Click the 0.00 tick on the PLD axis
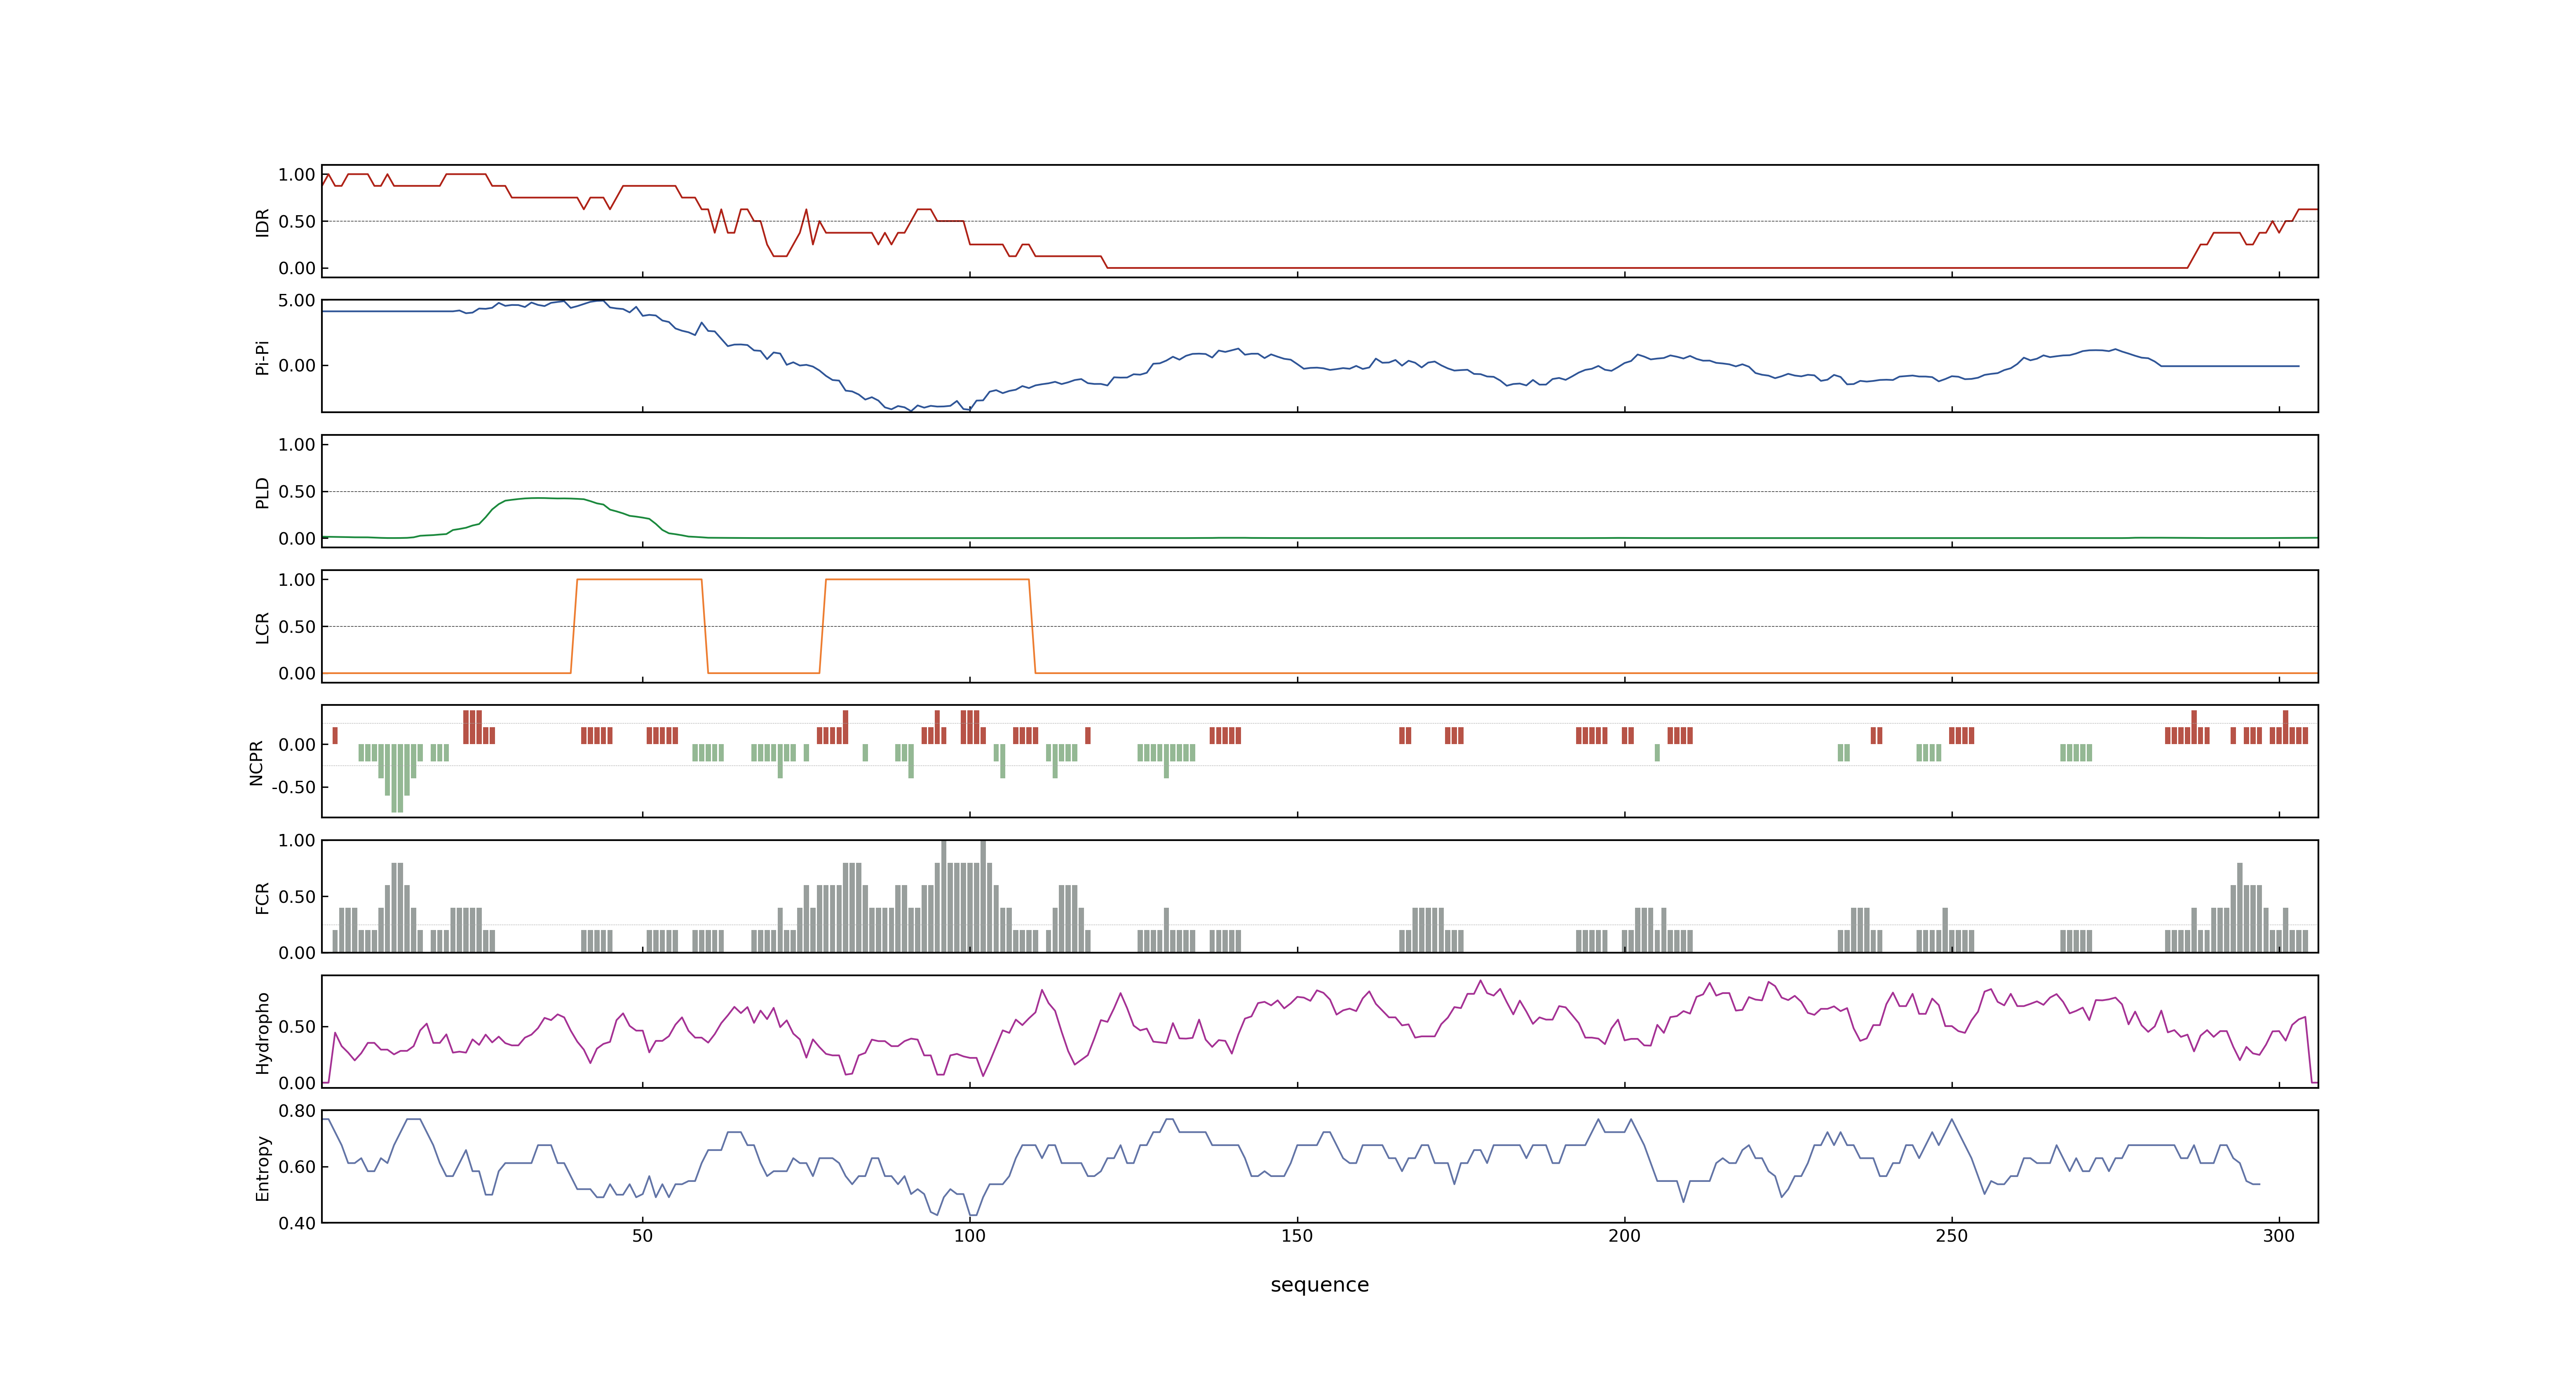Image resolution: width=2576 pixels, height=1374 pixels. (x=297, y=539)
